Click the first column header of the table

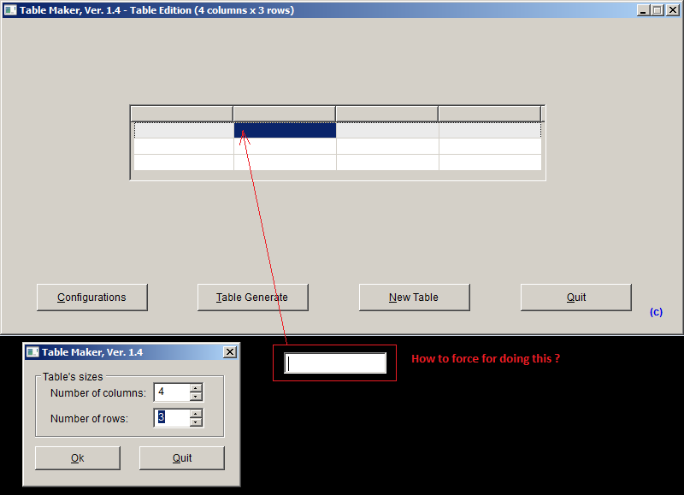(180, 112)
